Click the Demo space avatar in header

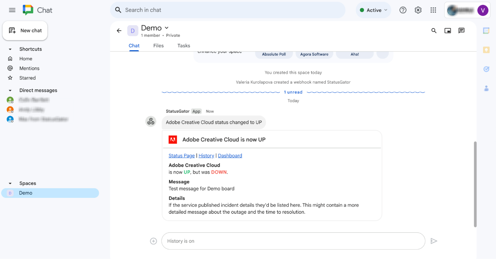click(x=133, y=31)
